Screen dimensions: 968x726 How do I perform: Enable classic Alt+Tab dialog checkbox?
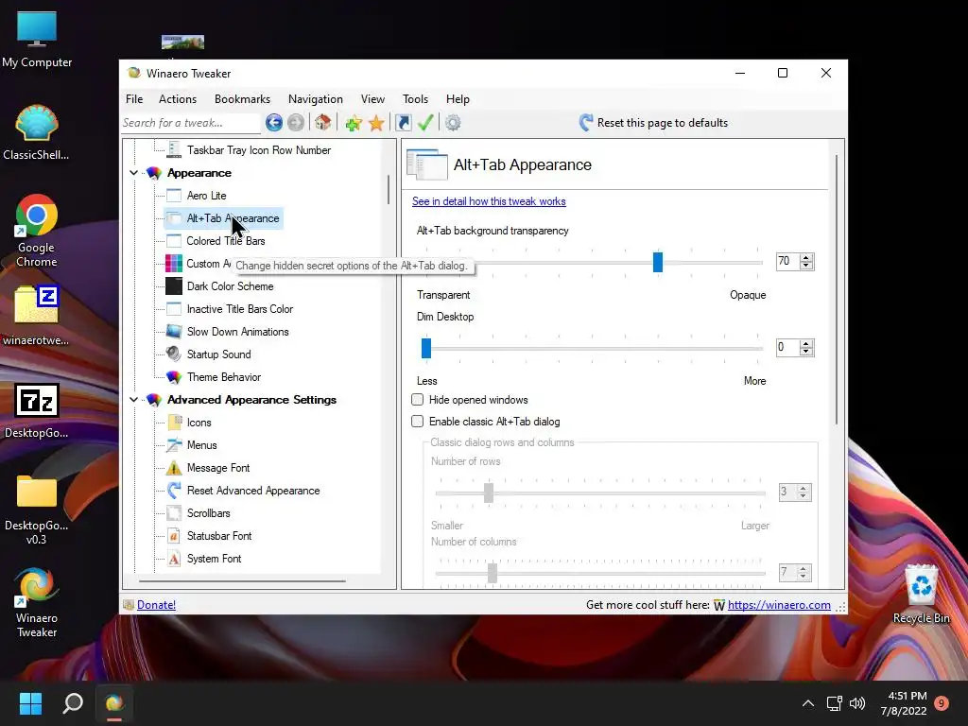pyautogui.click(x=417, y=422)
